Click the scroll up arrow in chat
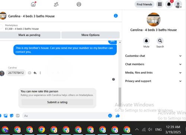This screenshot has width=186, height=135. [120, 42]
